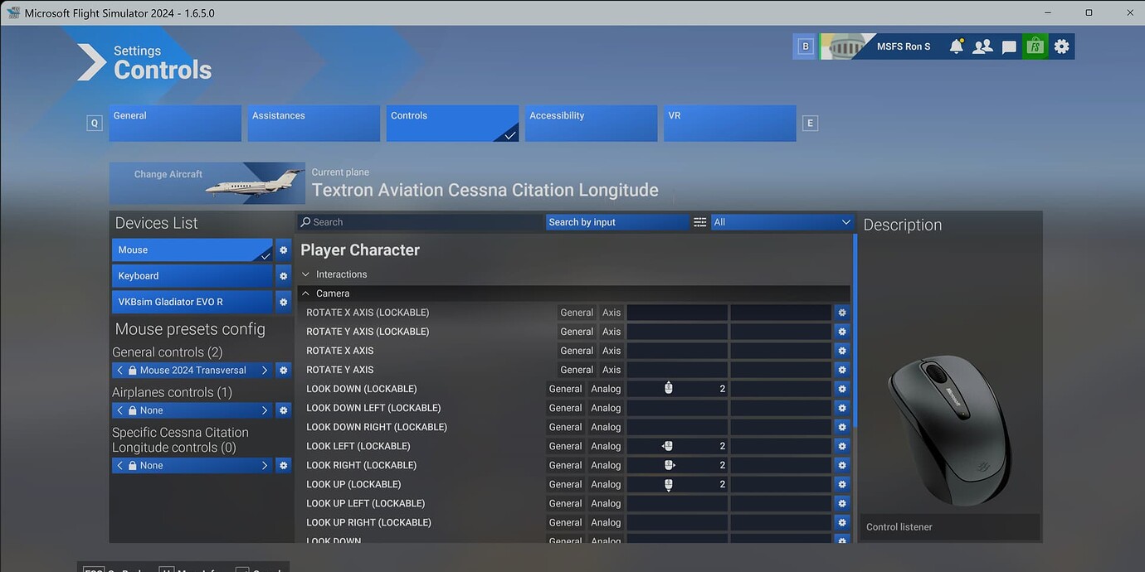Open gear for ROTATE Y AXIS row
The height and width of the screenshot is (572, 1145).
click(842, 370)
